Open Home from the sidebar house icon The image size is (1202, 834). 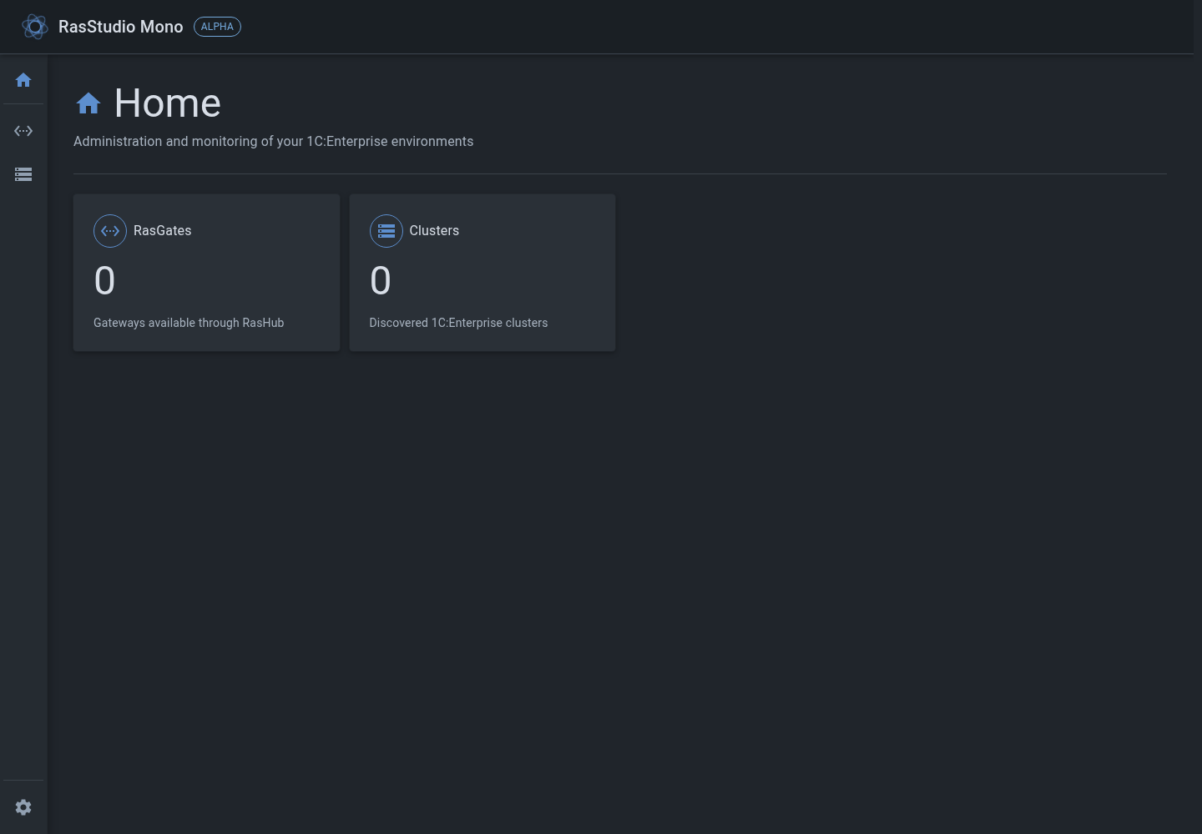[x=23, y=80]
